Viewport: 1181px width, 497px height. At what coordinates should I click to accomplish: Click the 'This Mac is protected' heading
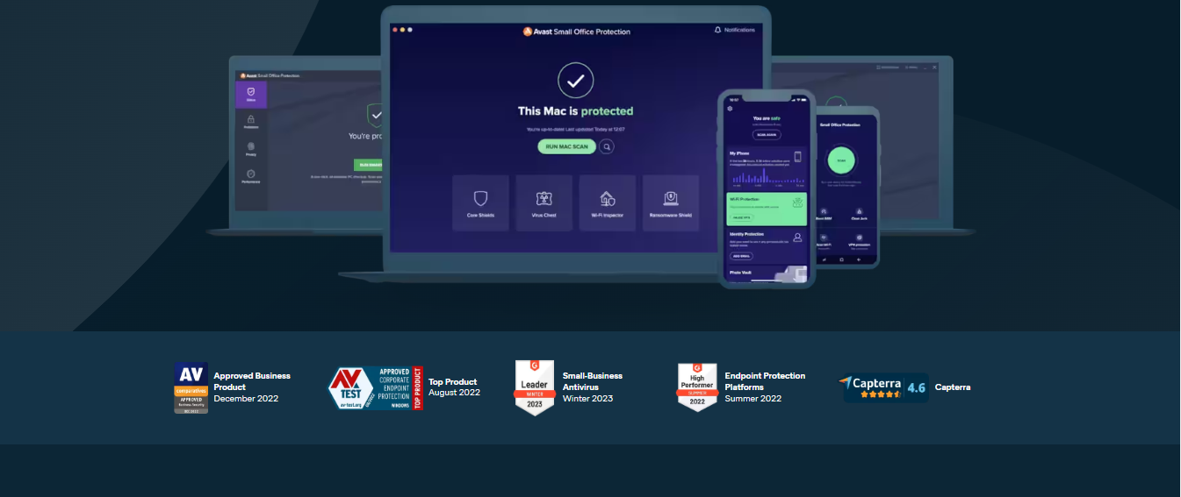[575, 111]
